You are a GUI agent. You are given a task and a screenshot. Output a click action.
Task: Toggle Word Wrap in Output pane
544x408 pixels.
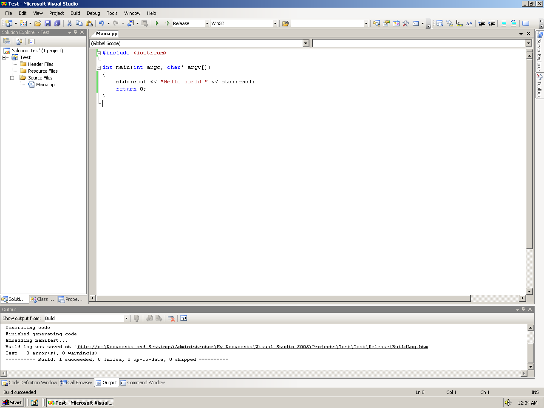coord(184,318)
